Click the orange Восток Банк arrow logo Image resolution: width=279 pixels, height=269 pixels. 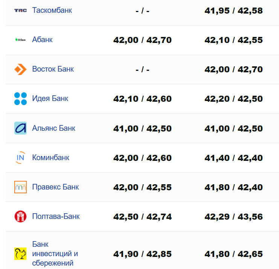point(20,69)
